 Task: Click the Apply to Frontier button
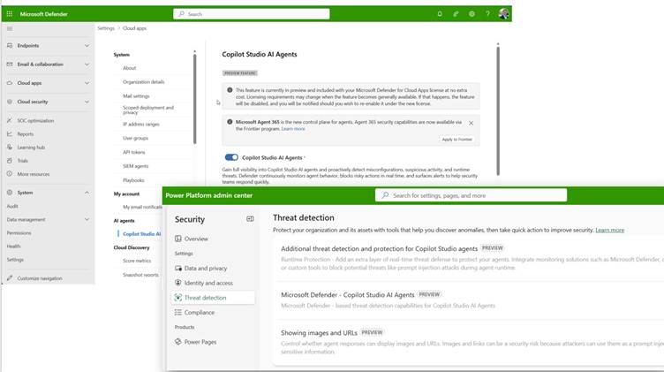[456, 140]
